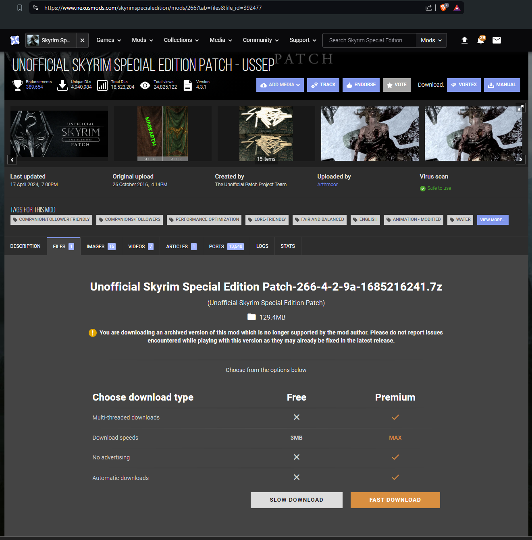Open the Games dropdown menu

click(x=109, y=40)
